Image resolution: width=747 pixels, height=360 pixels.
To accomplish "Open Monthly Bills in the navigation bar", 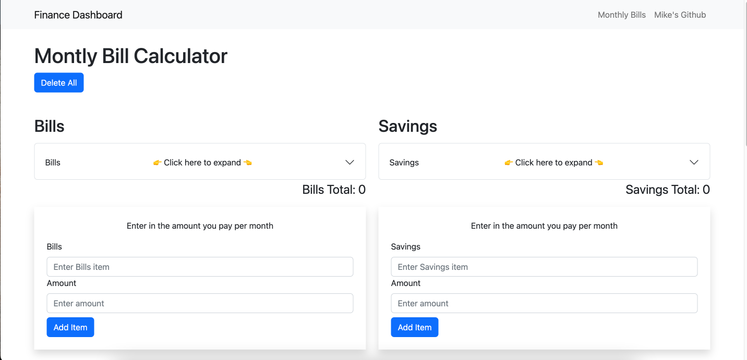I will coord(621,15).
